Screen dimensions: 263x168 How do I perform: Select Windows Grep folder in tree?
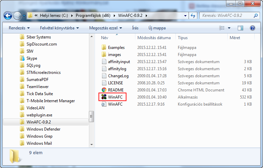click(39, 136)
